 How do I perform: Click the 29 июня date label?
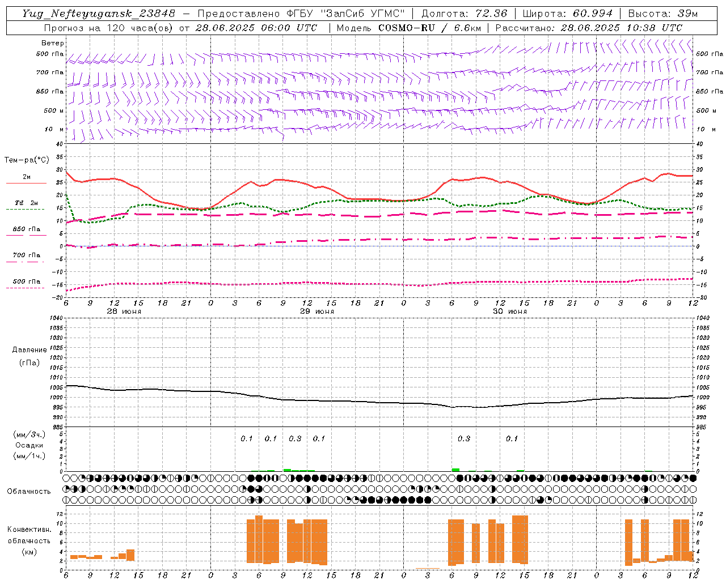coord(317,312)
